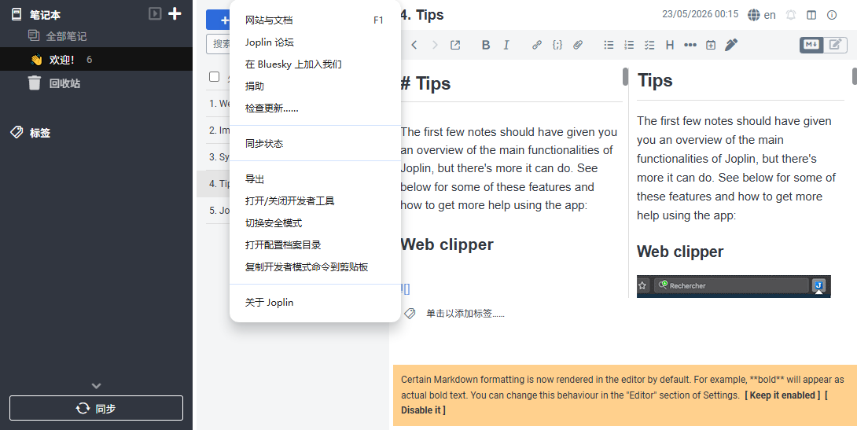Insert a numbered list
857x430 pixels.
click(629, 45)
